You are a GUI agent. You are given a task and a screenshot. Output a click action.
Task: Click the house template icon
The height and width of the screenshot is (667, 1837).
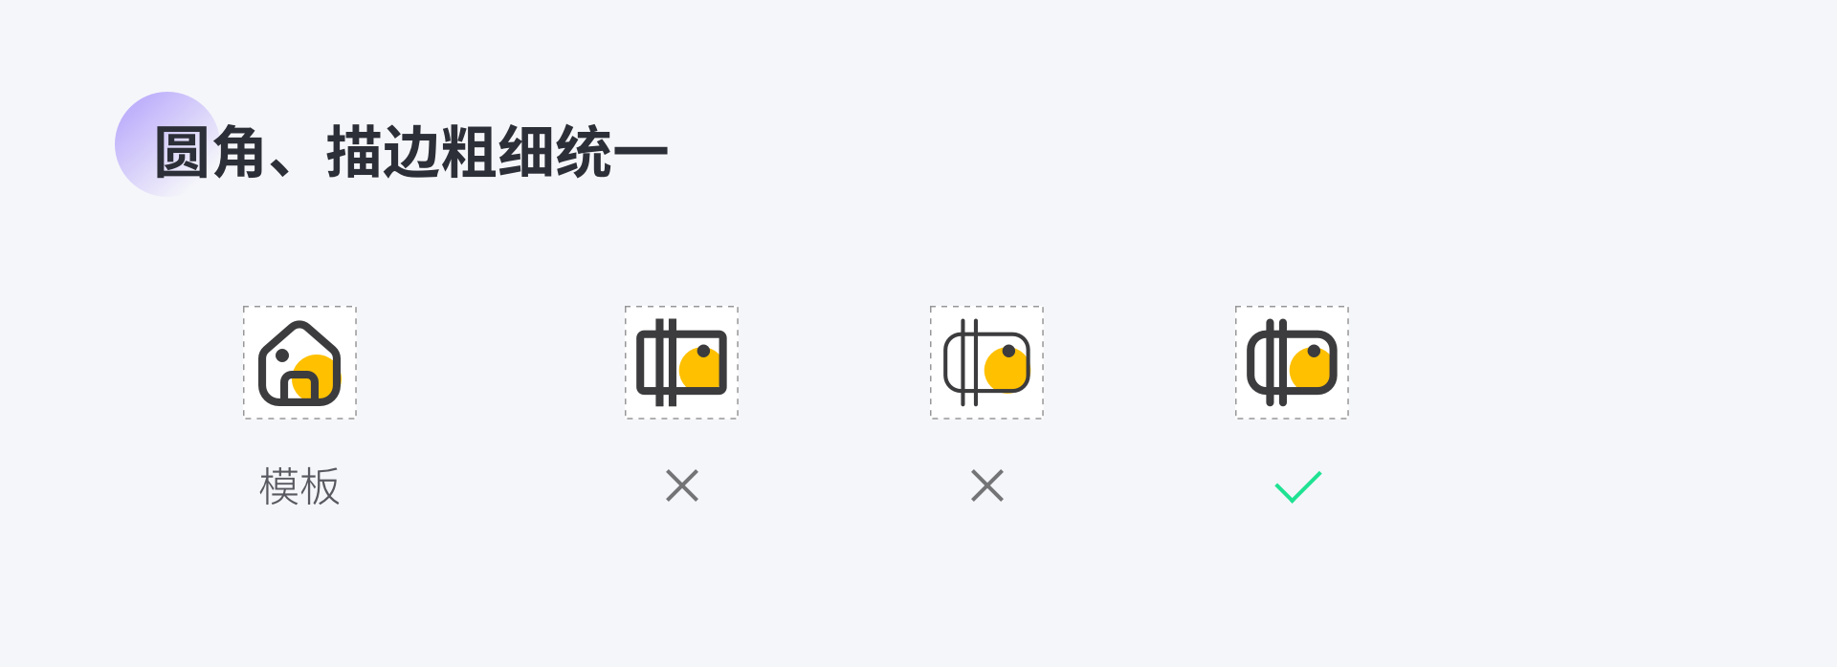pos(299,363)
